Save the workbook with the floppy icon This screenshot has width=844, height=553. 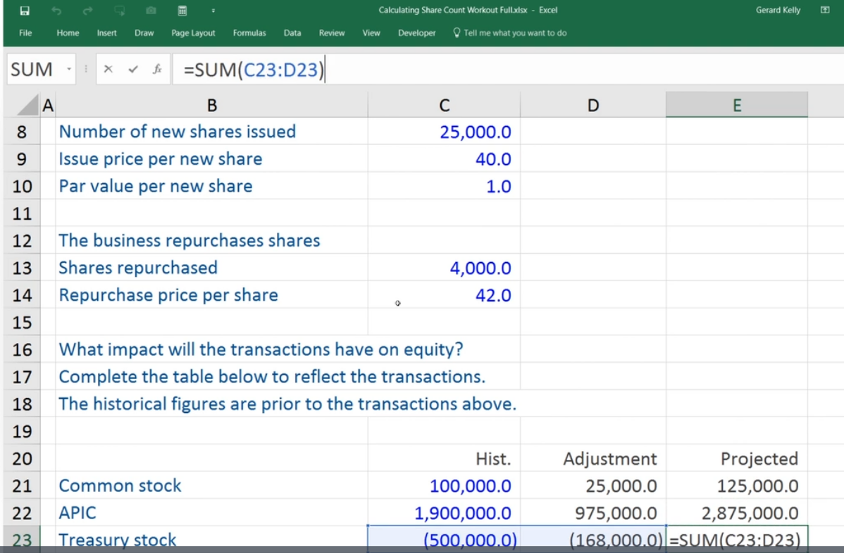[x=25, y=11]
